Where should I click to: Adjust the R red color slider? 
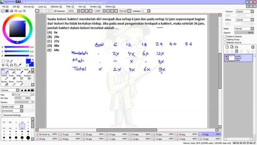tap(17, 47)
